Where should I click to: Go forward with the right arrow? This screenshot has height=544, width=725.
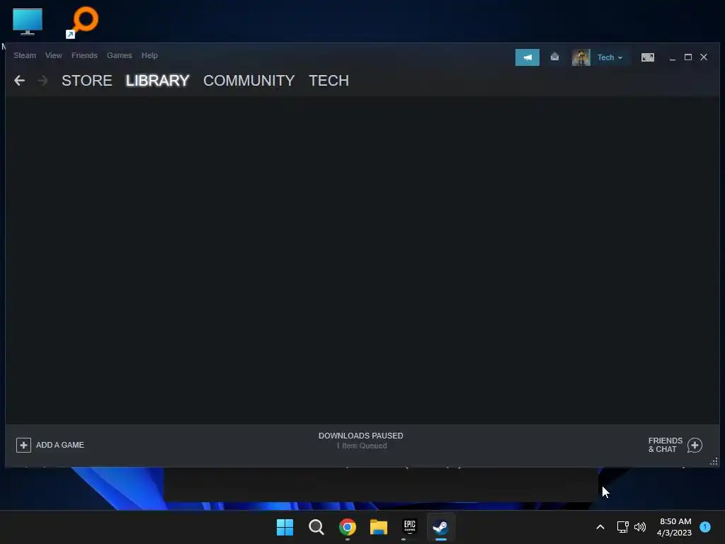42,81
